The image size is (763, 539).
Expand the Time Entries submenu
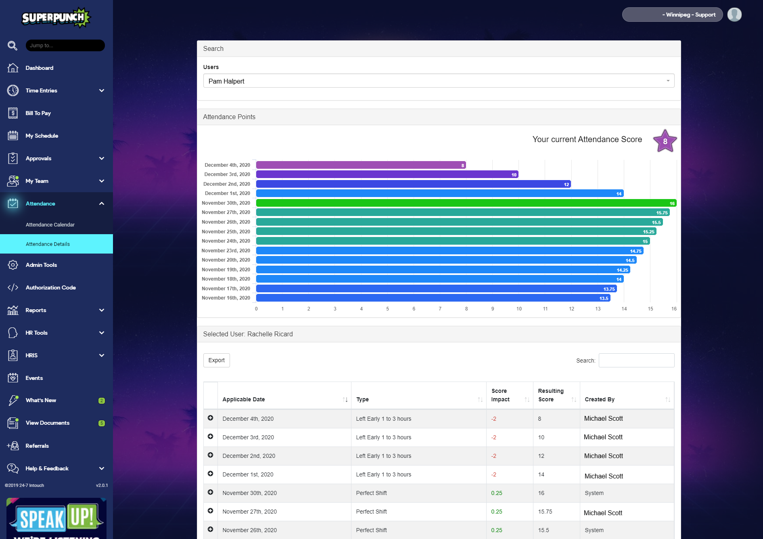[102, 90]
